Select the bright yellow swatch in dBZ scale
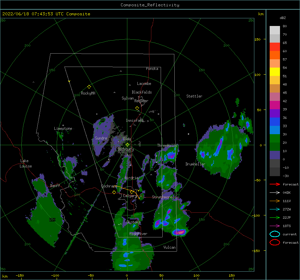 click(x=275, y=72)
